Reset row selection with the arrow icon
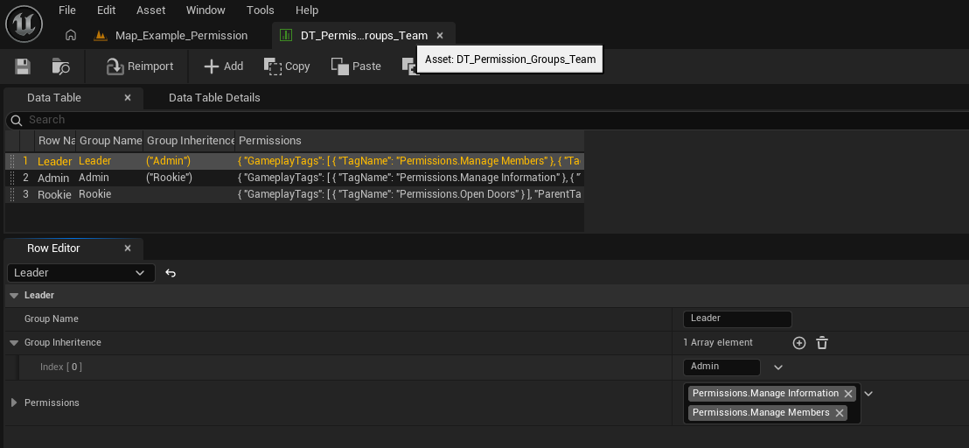Image resolution: width=969 pixels, height=448 pixels. [x=171, y=273]
